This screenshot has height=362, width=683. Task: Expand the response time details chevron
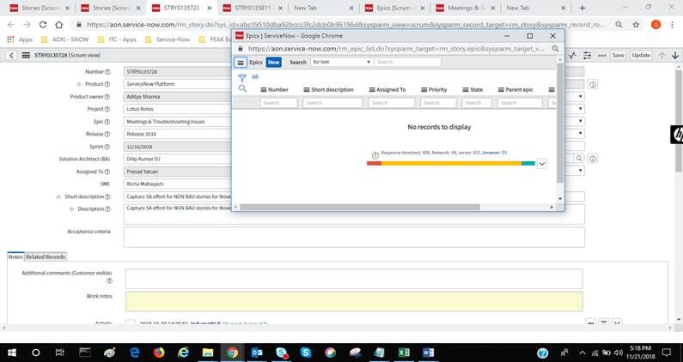(542, 164)
